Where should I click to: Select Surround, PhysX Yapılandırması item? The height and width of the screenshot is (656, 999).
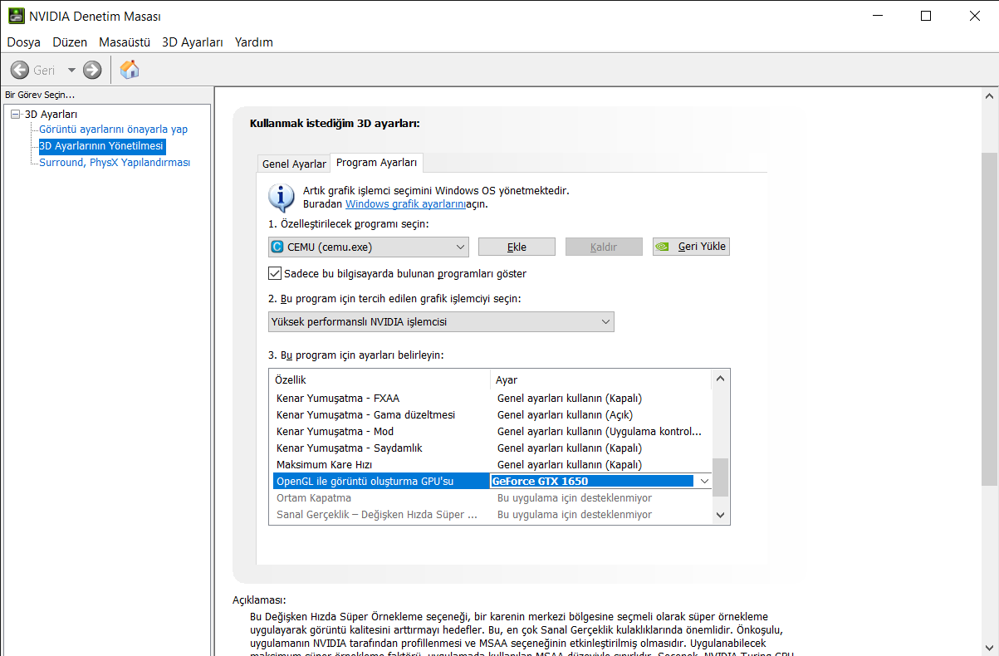click(115, 162)
